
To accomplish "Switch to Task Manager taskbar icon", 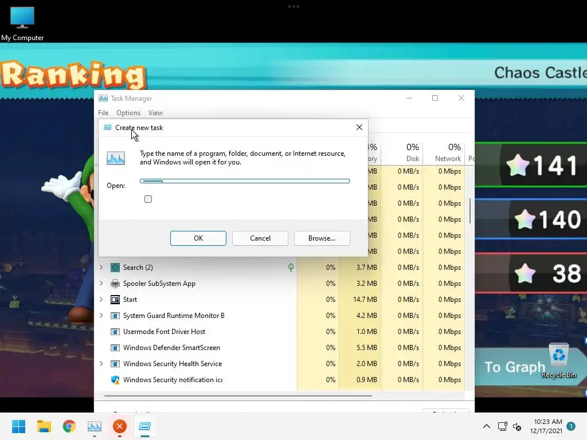I will click(95, 426).
